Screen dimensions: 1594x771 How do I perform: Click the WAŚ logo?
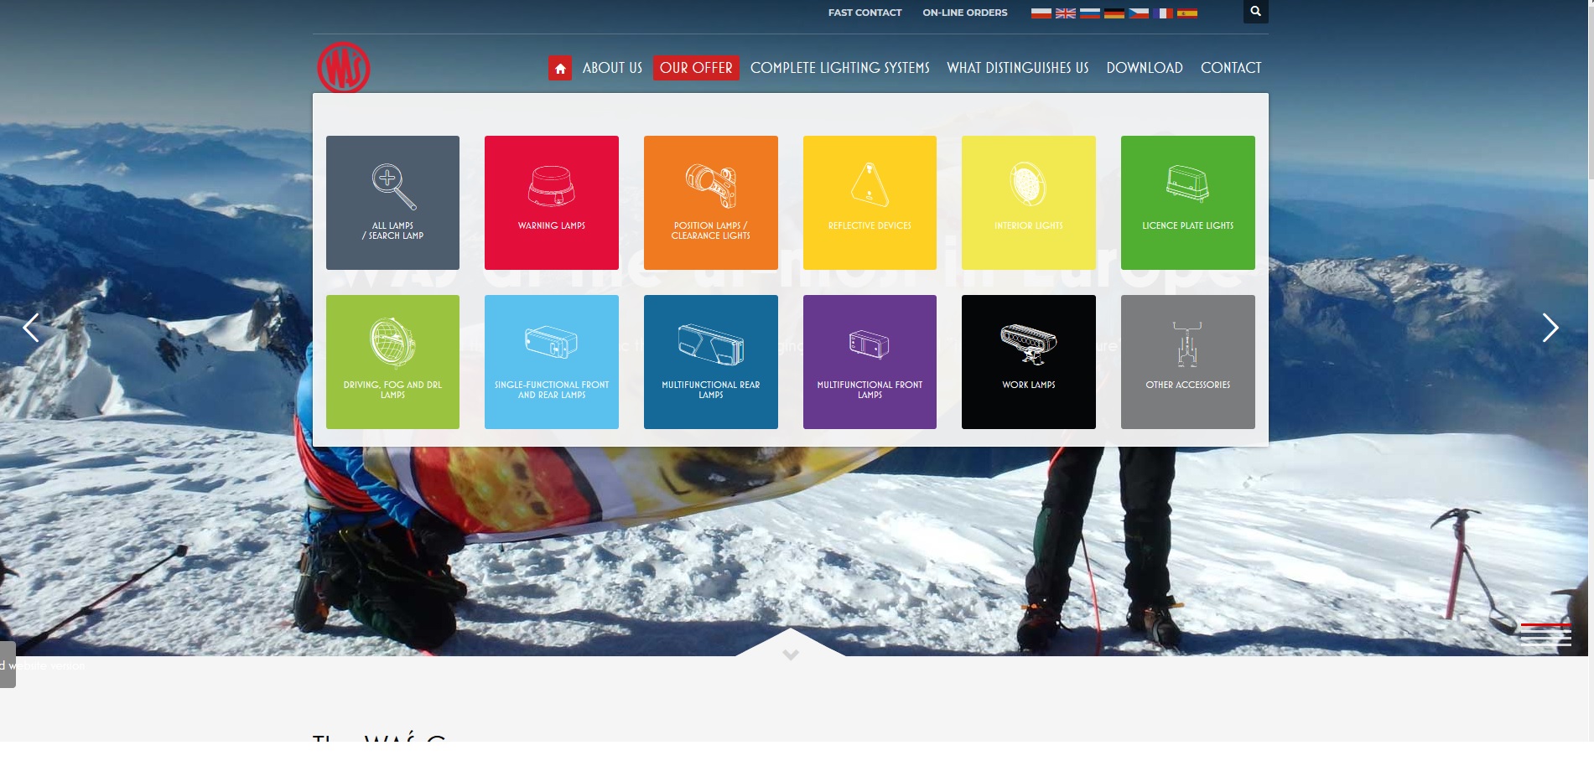(344, 68)
